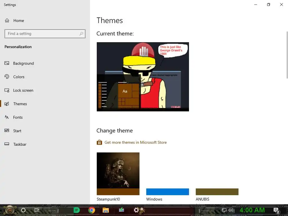Open network status tray icon
The height and width of the screenshot is (216, 288).
[224, 210]
